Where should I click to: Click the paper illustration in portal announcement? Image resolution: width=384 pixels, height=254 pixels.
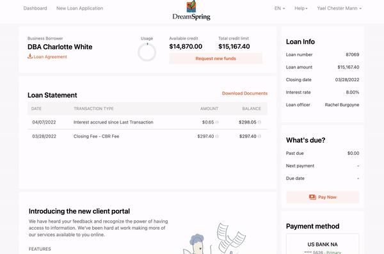point(231,238)
